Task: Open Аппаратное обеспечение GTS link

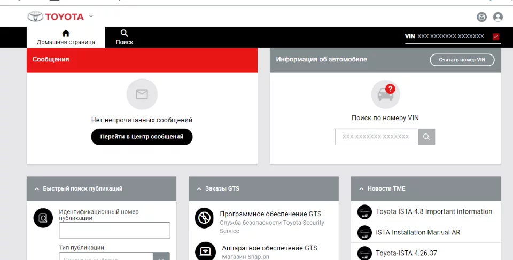Action: [x=269, y=248]
